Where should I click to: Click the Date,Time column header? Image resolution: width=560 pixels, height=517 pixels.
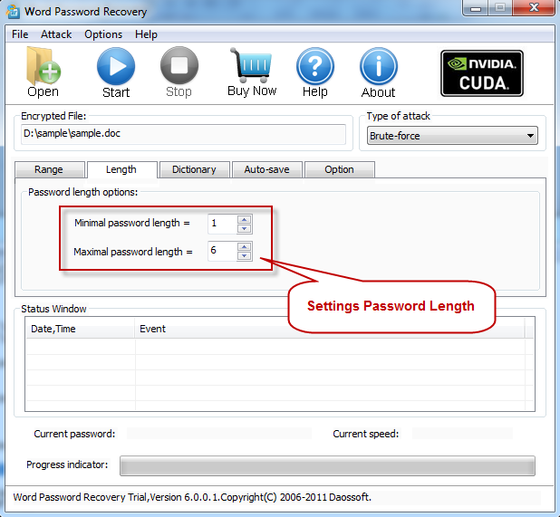pos(81,329)
